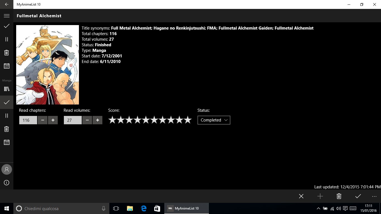
Task: Launch Microsoft Edge from the taskbar
Action: pos(144,208)
